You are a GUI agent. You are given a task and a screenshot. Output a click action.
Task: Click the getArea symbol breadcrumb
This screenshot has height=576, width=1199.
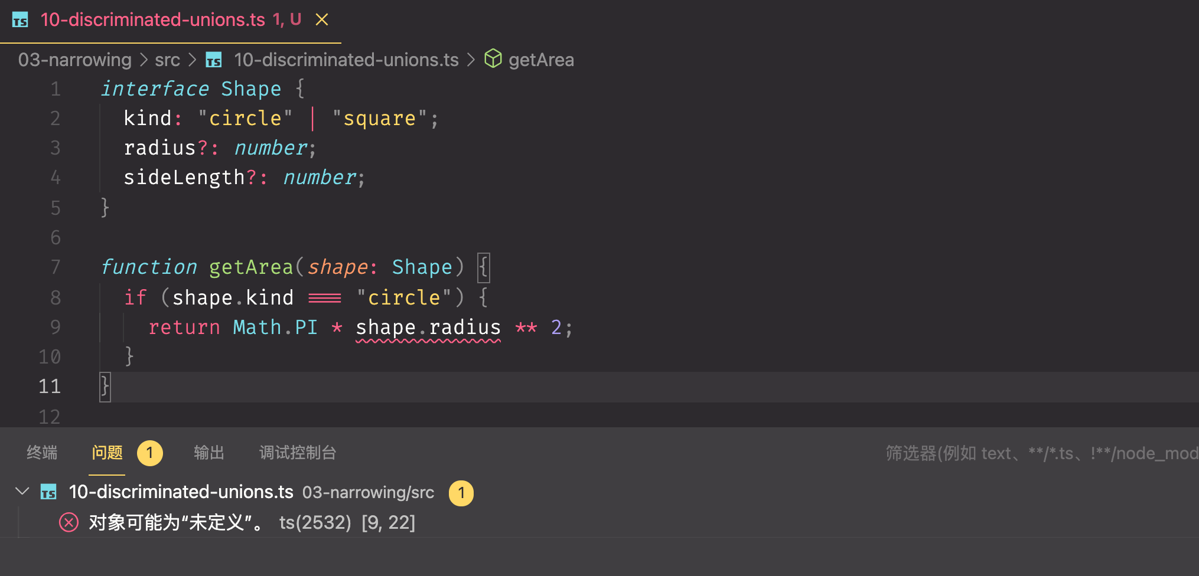coord(541,60)
